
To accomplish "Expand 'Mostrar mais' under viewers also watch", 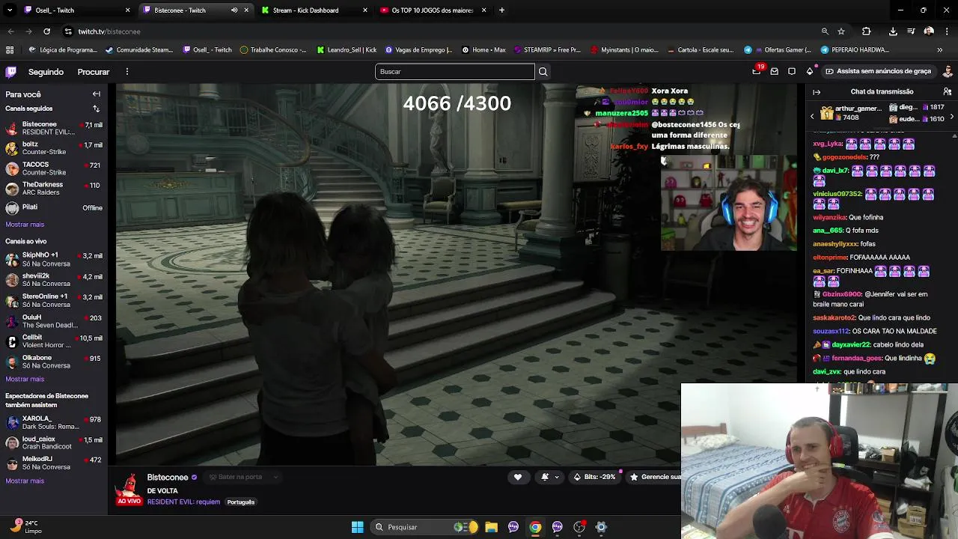I will [25, 481].
